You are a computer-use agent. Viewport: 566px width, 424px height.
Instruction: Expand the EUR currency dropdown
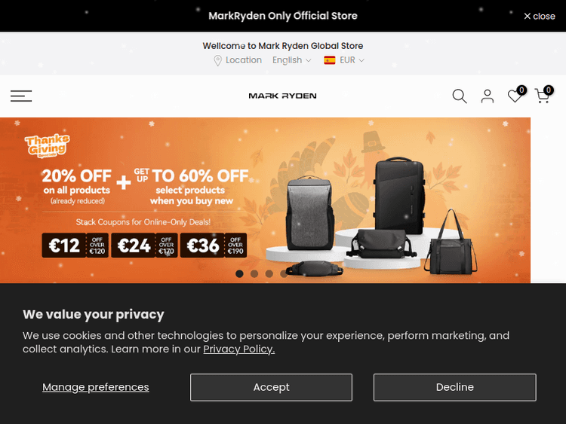click(352, 60)
